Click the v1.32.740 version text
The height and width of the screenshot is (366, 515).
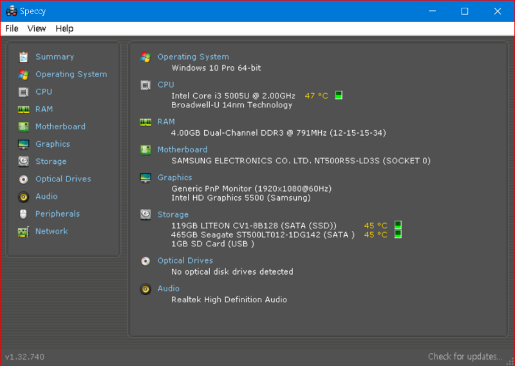24,357
